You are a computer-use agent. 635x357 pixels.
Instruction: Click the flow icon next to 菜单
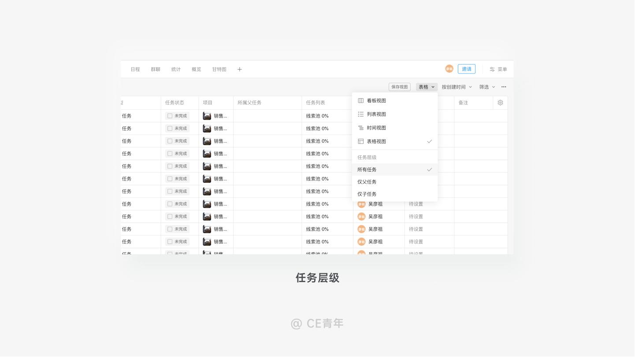point(492,69)
